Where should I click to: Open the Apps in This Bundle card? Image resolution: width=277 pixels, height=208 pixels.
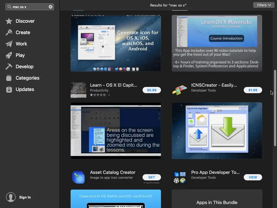click(217, 199)
